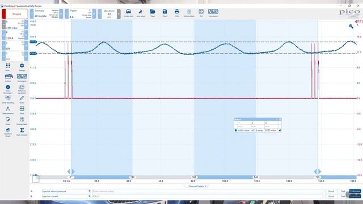Click the 0° rotation marker

pos(71,177)
